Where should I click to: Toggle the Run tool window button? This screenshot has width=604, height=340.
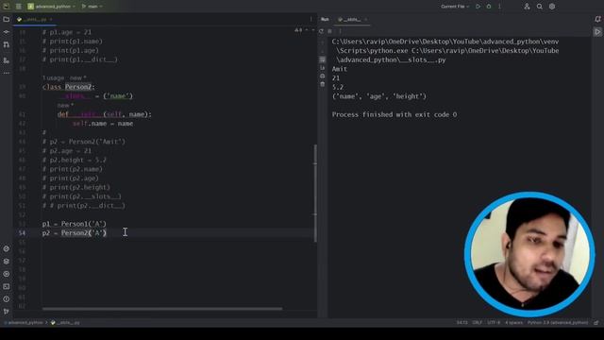(597, 32)
